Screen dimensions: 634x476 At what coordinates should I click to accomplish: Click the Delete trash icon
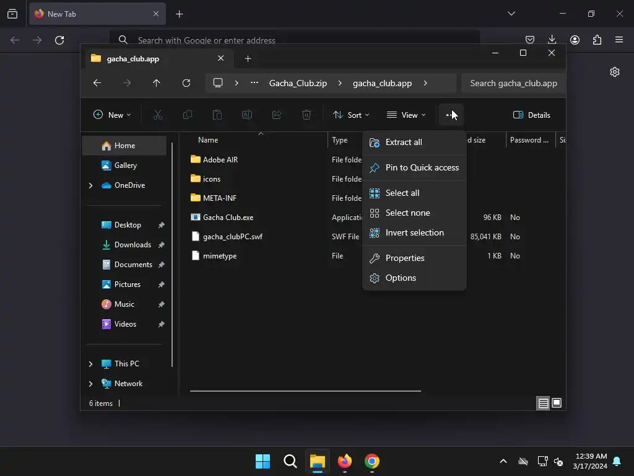coord(306,115)
